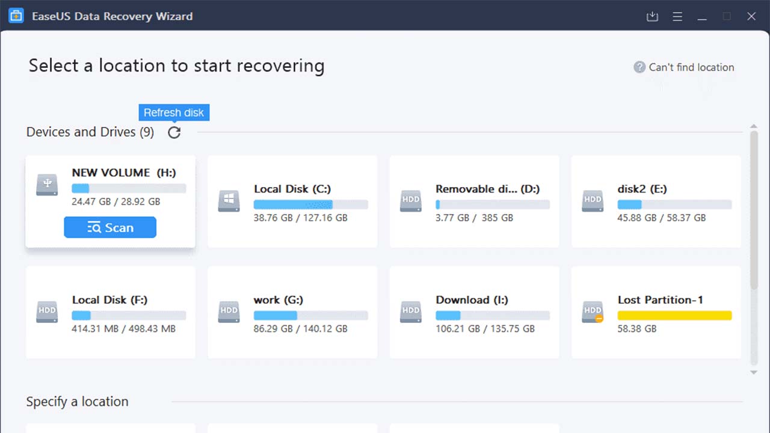Screen dimensions: 770x433
Task: Click the 38.76 GB / 127.16 GB text
Action: pyautogui.click(x=301, y=218)
